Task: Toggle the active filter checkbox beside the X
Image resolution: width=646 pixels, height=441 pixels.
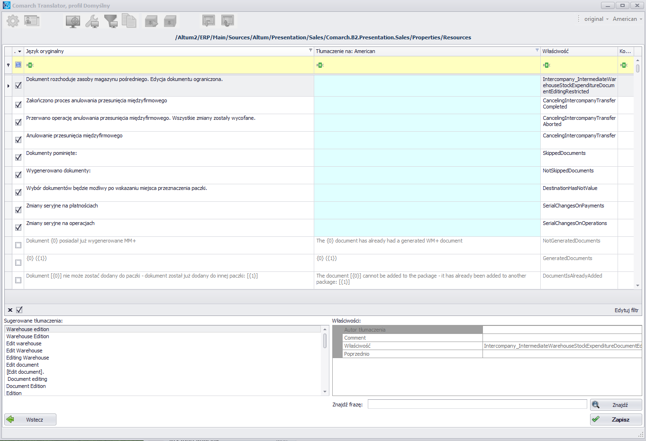Action: click(x=19, y=310)
